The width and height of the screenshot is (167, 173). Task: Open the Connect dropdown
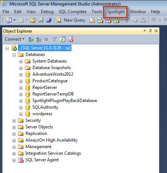coord(15,39)
